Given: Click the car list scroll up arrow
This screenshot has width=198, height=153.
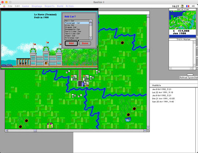Looking at the screenshot, I should [x=91, y=21].
